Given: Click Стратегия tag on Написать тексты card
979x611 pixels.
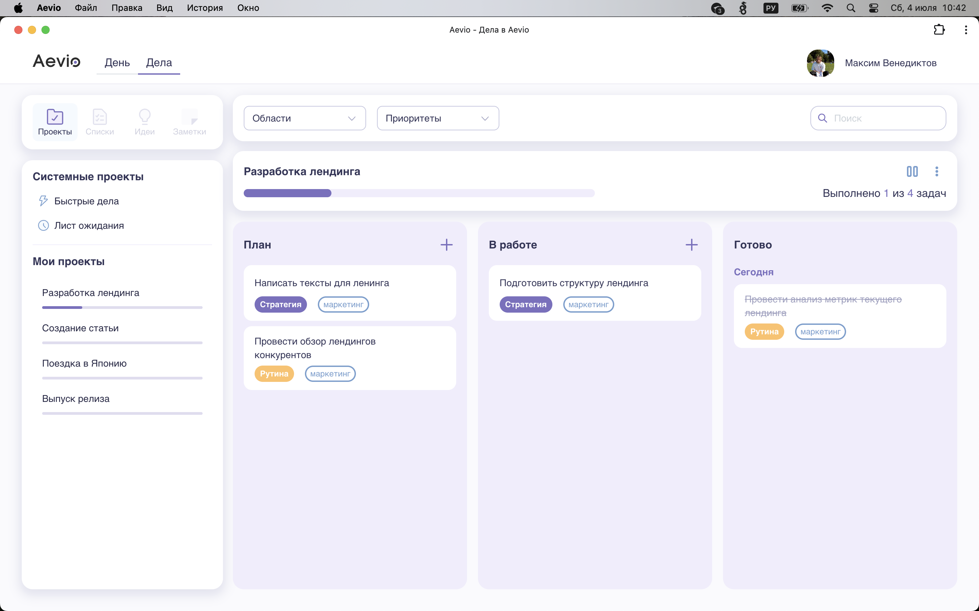Looking at the screenshot, I should (x=280, y=304).
